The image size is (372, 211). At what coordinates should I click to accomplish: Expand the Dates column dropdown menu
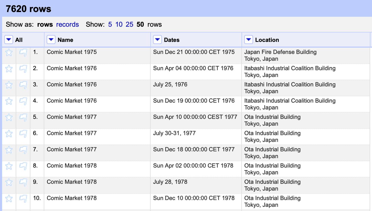click(157, 40)
